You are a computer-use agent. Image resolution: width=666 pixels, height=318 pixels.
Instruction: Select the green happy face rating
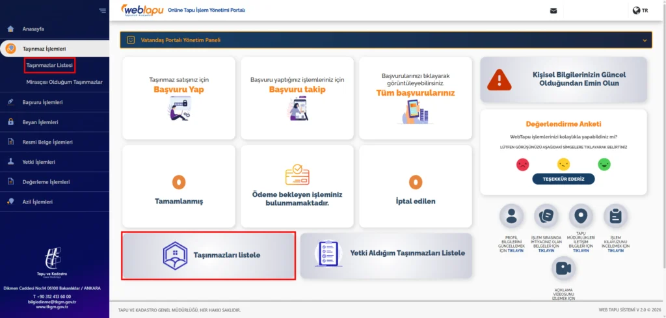[x=604, y=165]
